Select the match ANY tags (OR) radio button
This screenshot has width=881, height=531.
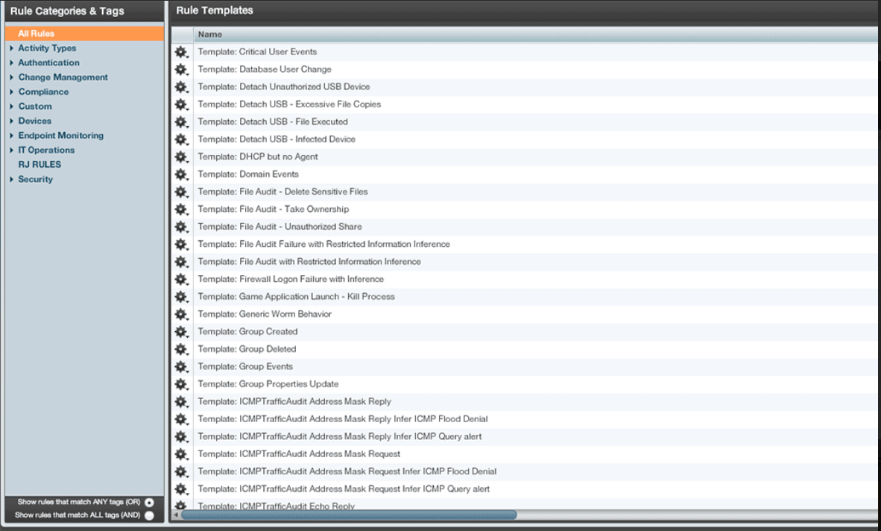click(150, 503)
